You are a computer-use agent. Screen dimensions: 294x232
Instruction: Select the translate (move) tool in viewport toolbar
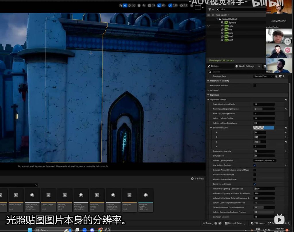coord(125,5)
